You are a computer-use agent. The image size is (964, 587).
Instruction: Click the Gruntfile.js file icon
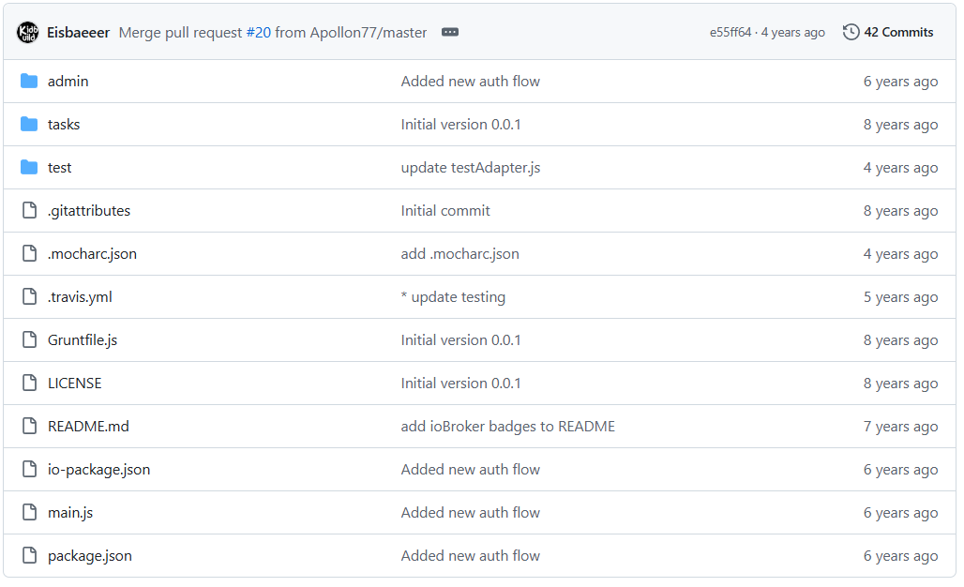click(x=29, y=340)
